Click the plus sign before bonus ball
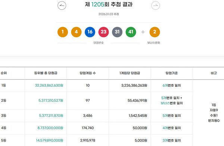224x146 pixels. point(143,32)
